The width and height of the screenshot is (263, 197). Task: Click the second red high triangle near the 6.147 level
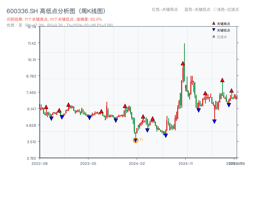click(x=59, y=110)
